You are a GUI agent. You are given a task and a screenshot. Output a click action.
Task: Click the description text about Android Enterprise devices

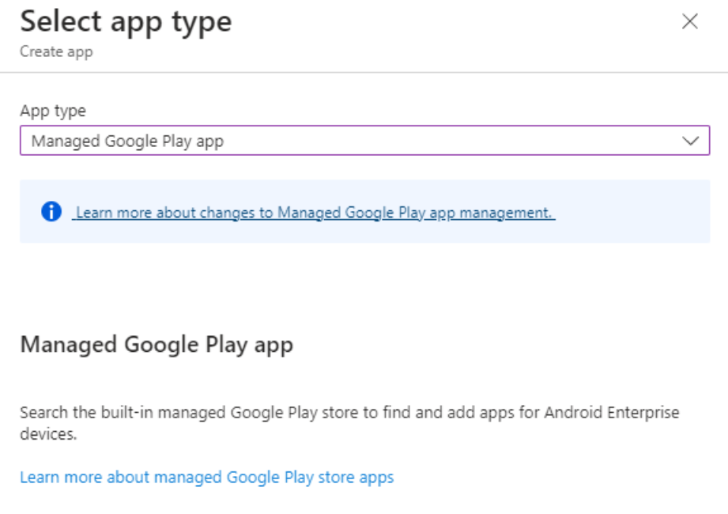click(x=349, y=423)
